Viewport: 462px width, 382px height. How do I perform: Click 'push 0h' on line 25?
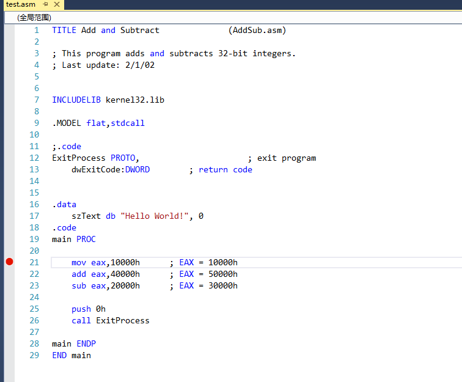tap(89, 309)
